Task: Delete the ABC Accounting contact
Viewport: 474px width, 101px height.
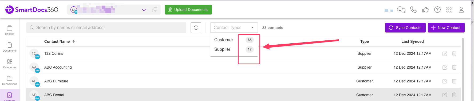Action: tap(454, 67)
